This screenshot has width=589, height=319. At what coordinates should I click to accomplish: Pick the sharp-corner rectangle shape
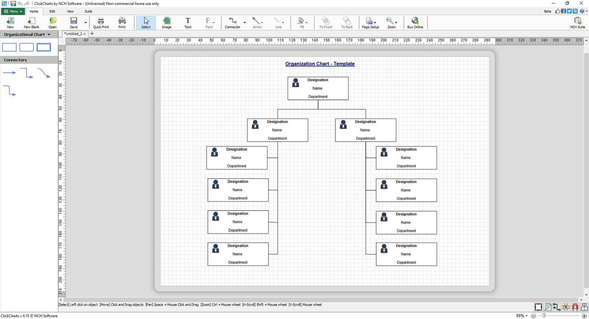(x=9, y=47)
